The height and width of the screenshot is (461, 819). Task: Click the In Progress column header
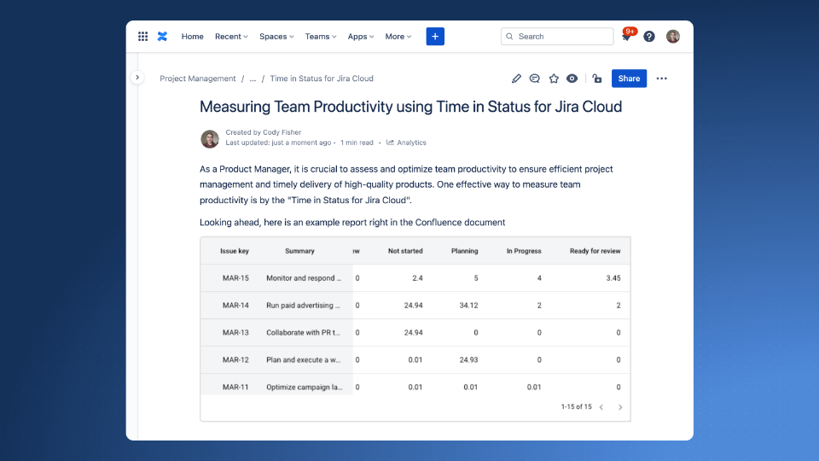tap(523, 251)
